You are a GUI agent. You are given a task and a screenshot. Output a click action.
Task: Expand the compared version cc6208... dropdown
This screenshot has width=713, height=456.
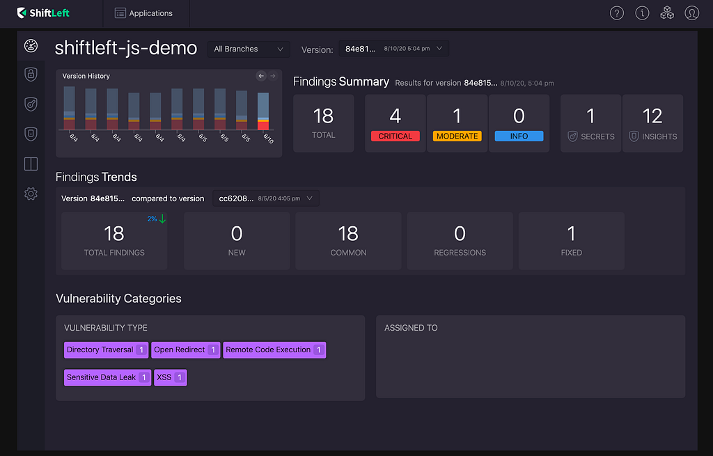(266, 198)
